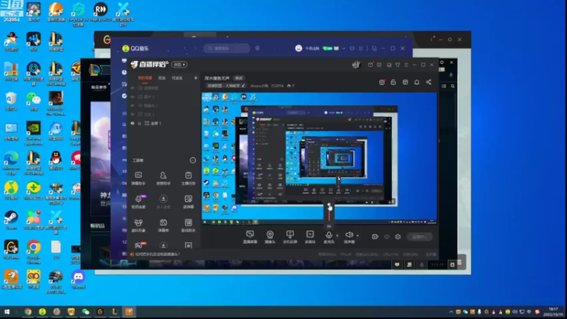
Task: Switch to the 我的场景 tab
Action: tap(145, 78)
